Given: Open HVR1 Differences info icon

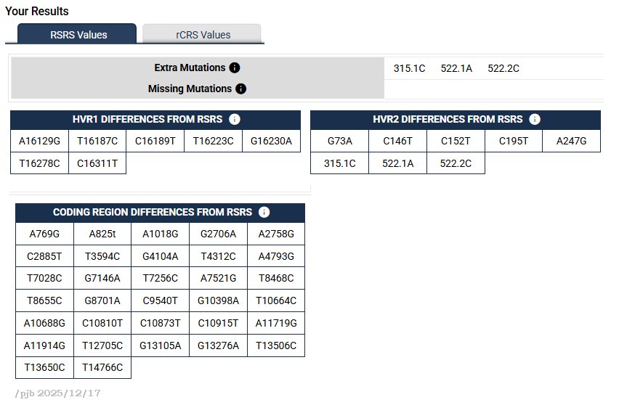Looking at the screenshot, I should point(235,120).
